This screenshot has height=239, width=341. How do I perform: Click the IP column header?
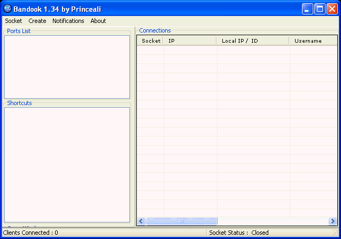coord(190,41)
